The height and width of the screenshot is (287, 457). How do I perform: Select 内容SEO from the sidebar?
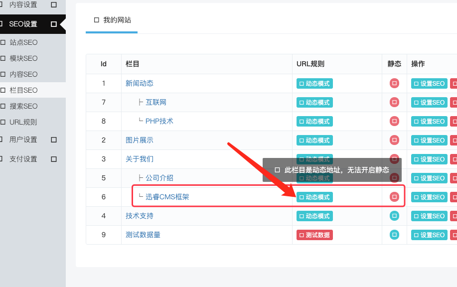23,75
